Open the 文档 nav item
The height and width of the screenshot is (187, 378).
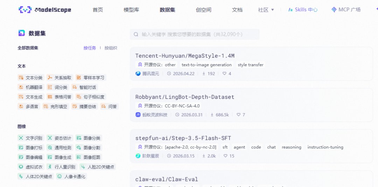237,10
